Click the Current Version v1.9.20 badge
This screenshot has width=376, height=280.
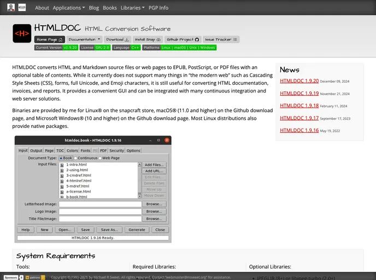pyautogui.click(x=56, y=48)
